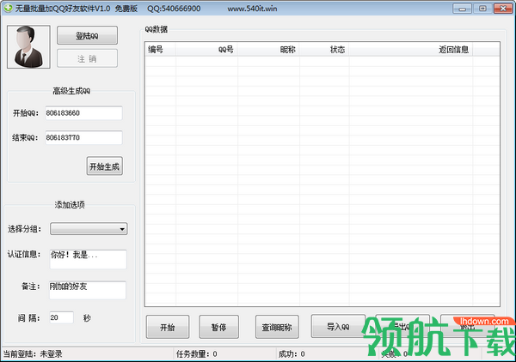Screen dimensions: 516x362
Task: Sort by the 返回信息 column header
Action: (x=411, y=50)
